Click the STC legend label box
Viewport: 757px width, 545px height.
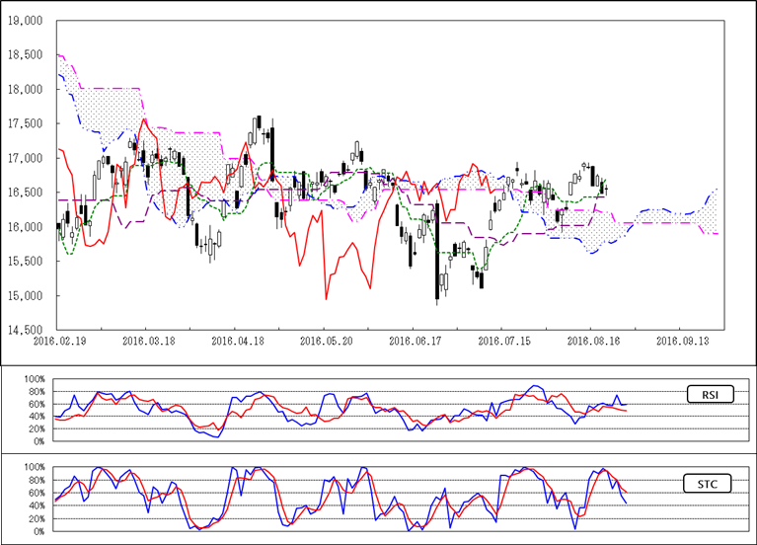[707, 484]
